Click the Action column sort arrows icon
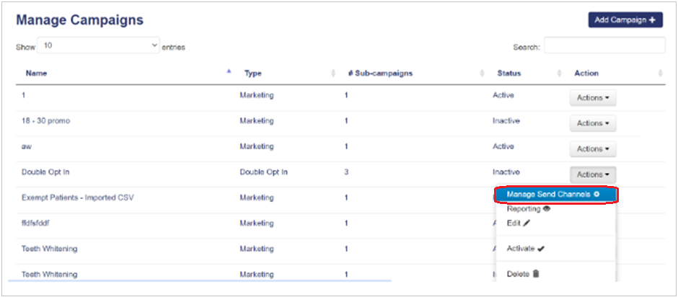This screenshot has height=297, width=678. pos(660,74)
